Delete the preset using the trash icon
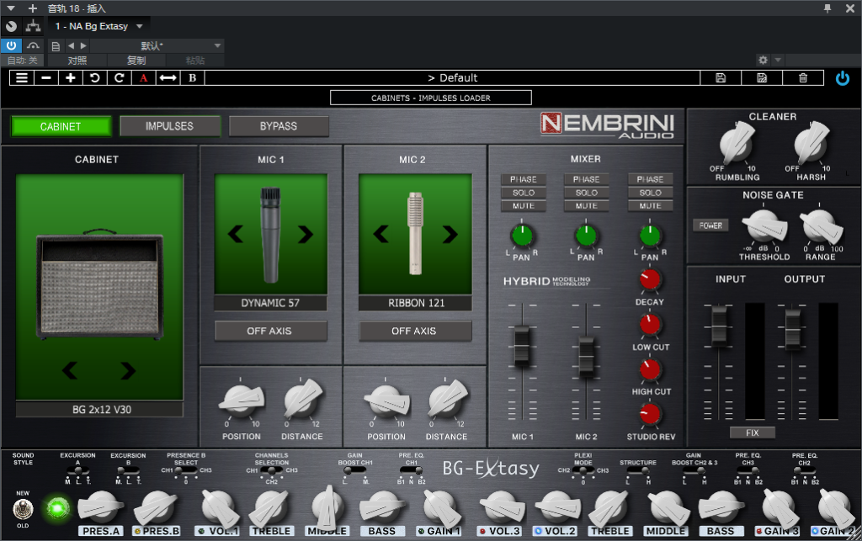 click(x=803, y=78)
